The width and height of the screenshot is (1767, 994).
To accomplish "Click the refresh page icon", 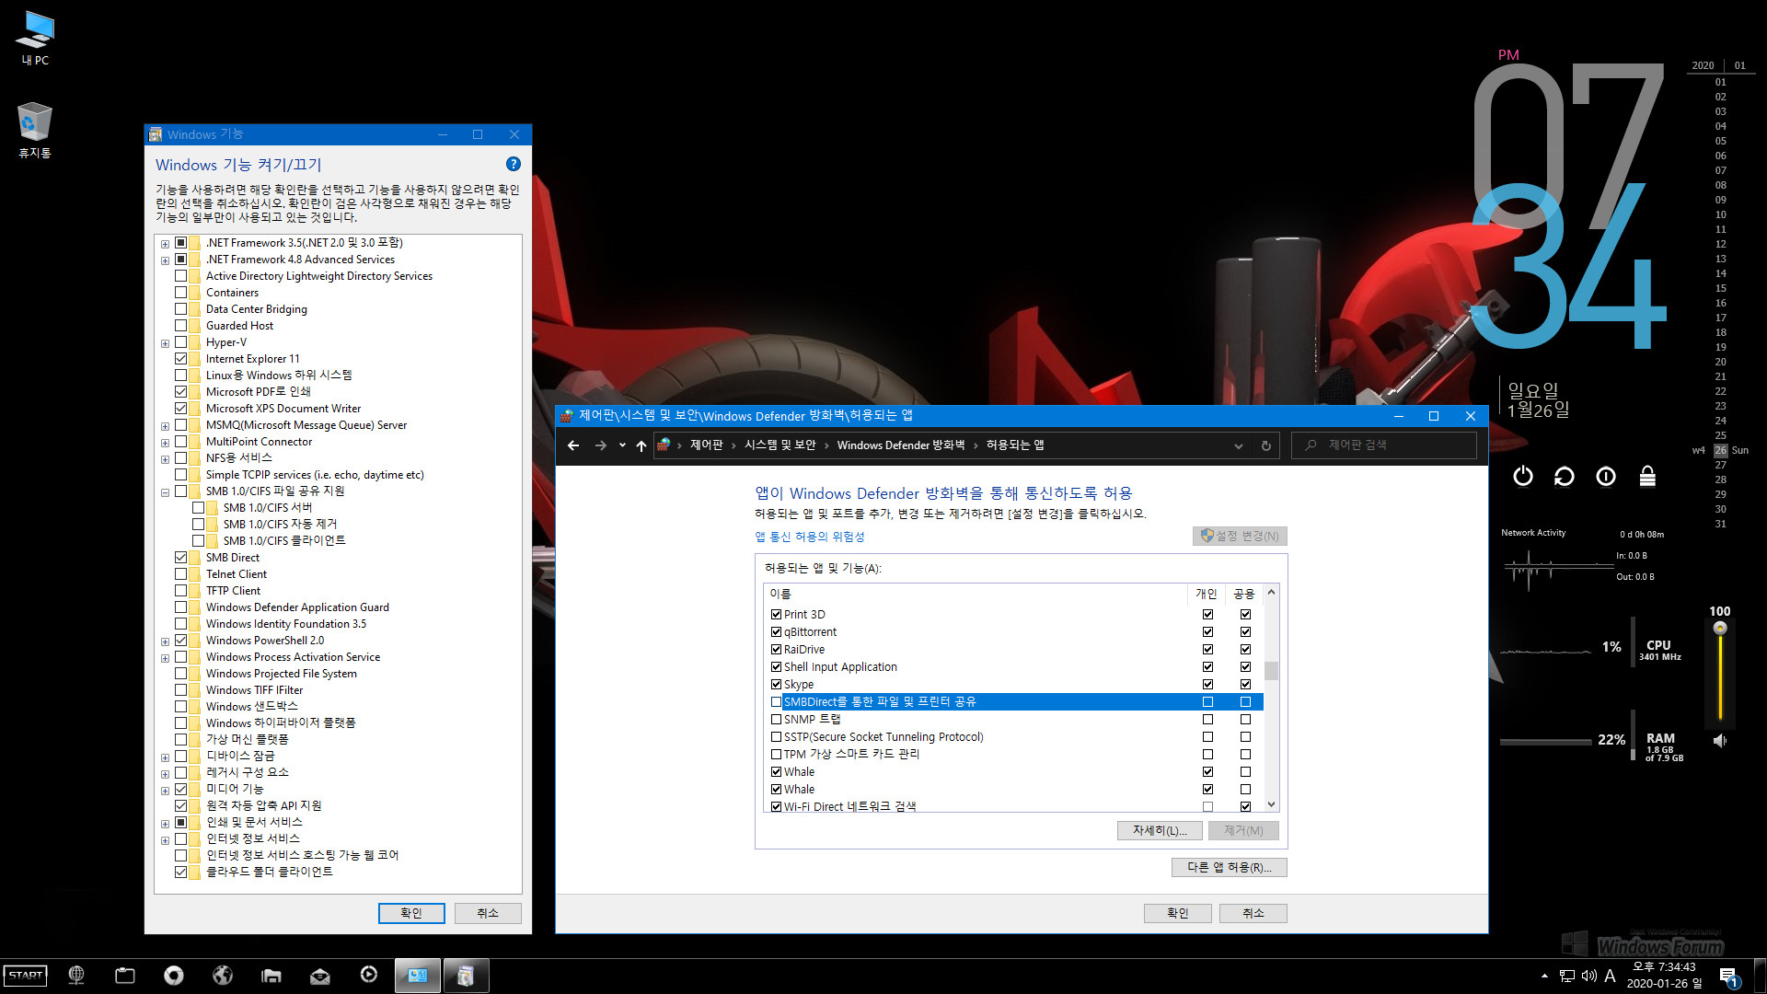I will pos(1265,445).
